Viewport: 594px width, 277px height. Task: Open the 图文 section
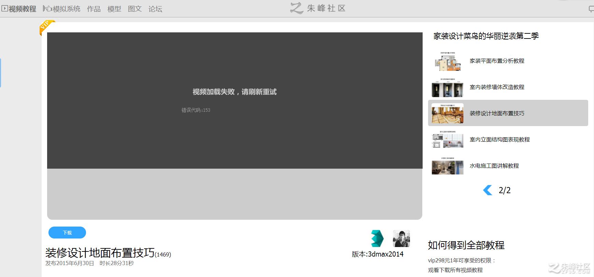coord(135,9)
